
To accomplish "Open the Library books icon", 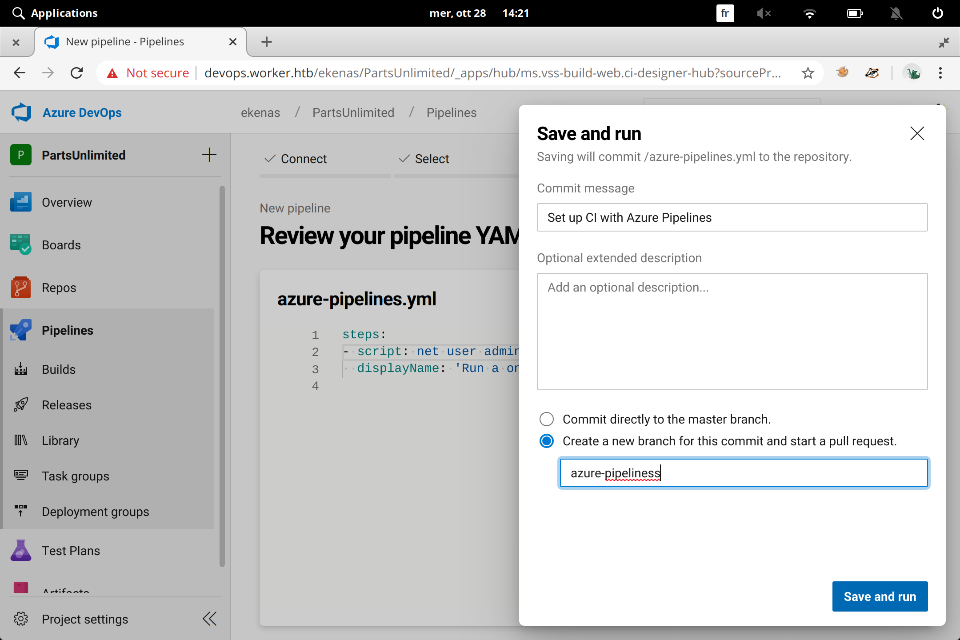I will tap(20, 440).
